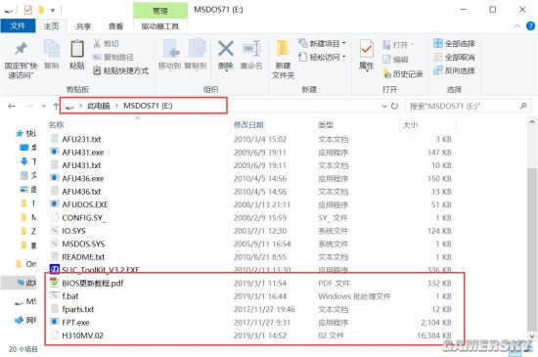
Task: Collapse the ribbon with the chevron
Action: pyautogui.click(x=517, y=26)
